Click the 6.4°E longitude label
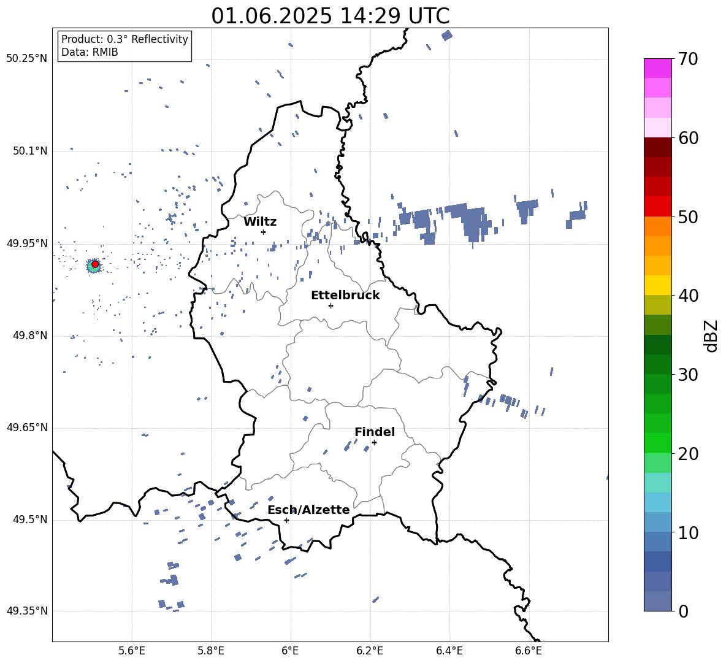The image size is (726, 663). (x=449, y=651)
